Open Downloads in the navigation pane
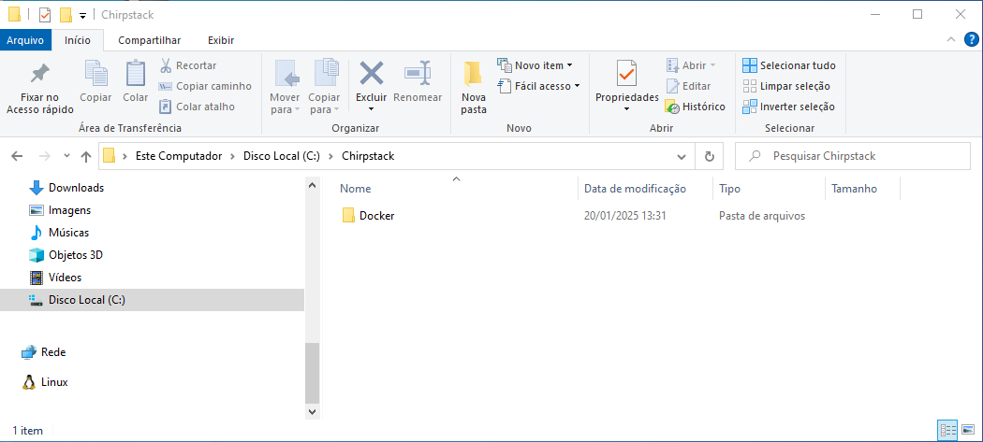This screenshot has height=442, width=983. click(76, 187)
